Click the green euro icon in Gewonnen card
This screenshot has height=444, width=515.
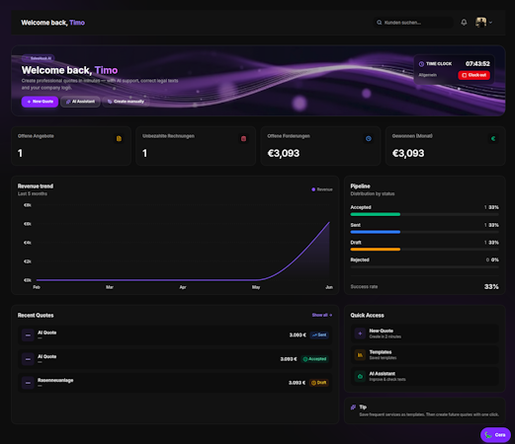(493, 138)
